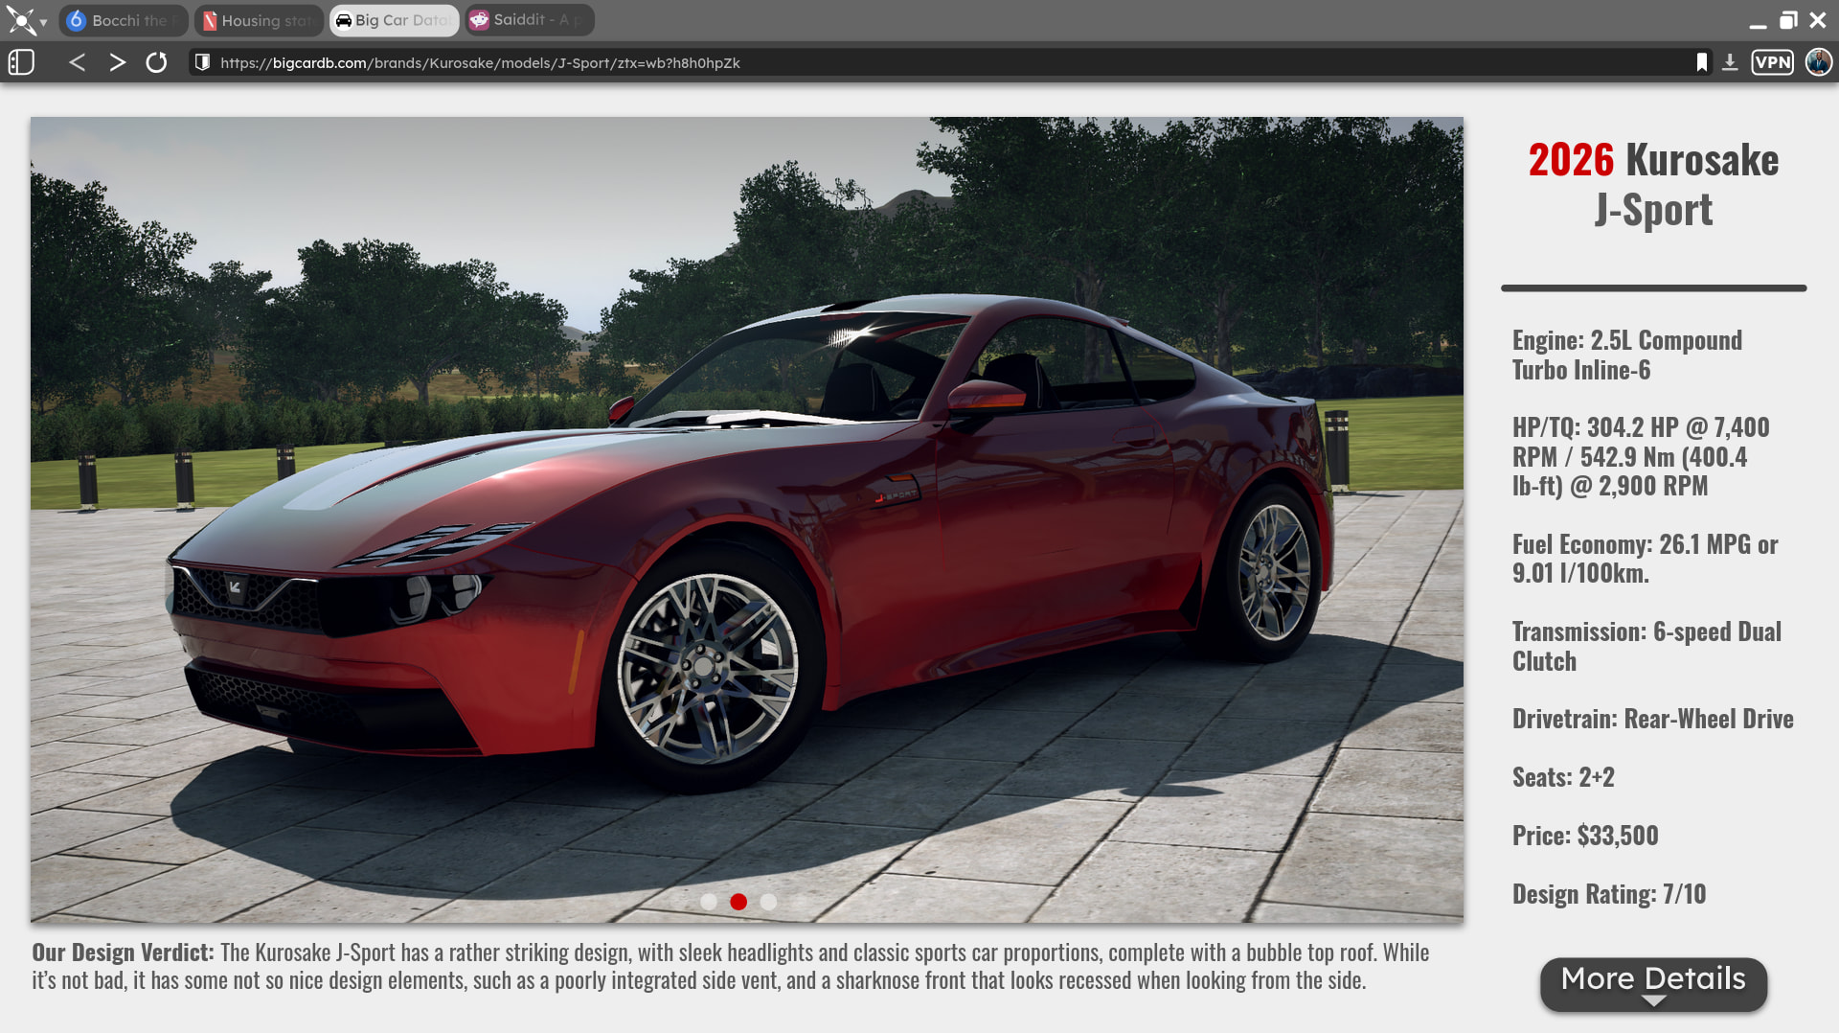This screenshot has height=1033, width=1839.
Task: Click the "Price: $33,500" text
Action: pyautogui.click(x=1585, y=836)
